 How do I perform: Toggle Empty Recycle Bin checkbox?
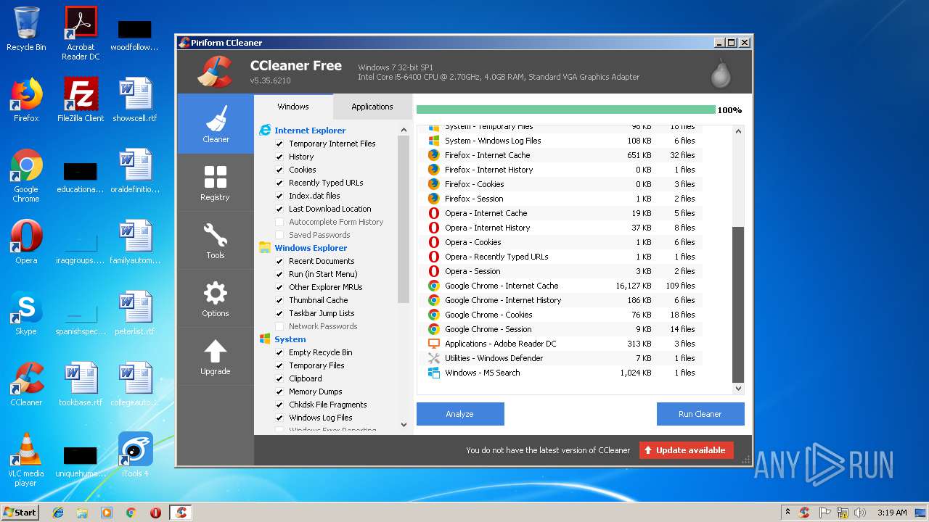click(279, 352)
